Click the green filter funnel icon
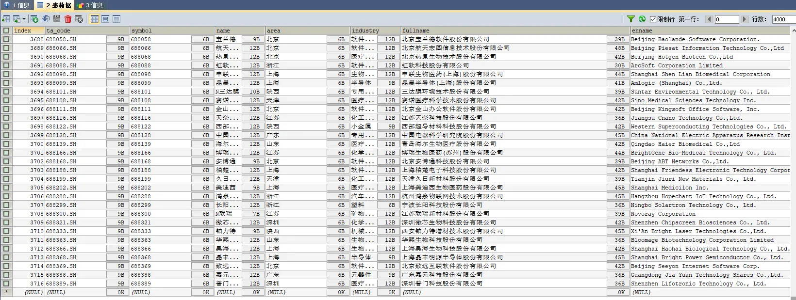Screen dimensions: 796x300 click(631, 19)
